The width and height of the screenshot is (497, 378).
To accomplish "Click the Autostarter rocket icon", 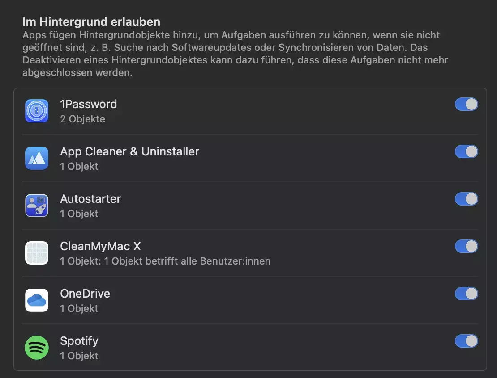I will (x=37, y=206).
